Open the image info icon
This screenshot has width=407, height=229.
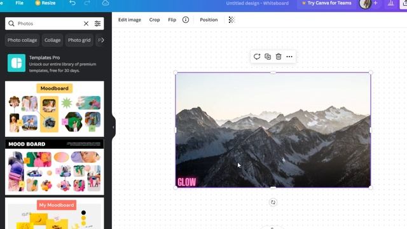[186, 20]
